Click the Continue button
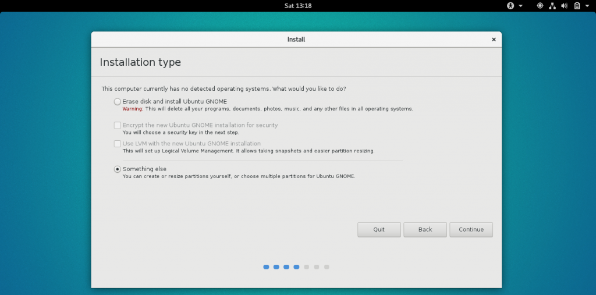Image resolution: width=596 pixels, height=295 pixels. pyautogui.click(x=471, y=230)
